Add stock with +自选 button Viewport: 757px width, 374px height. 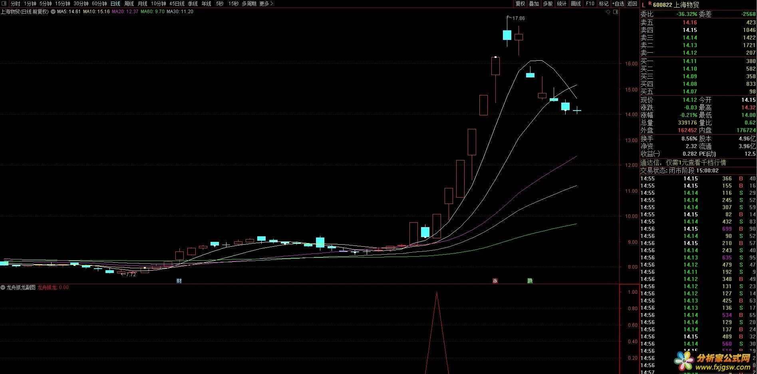(618, 4)
